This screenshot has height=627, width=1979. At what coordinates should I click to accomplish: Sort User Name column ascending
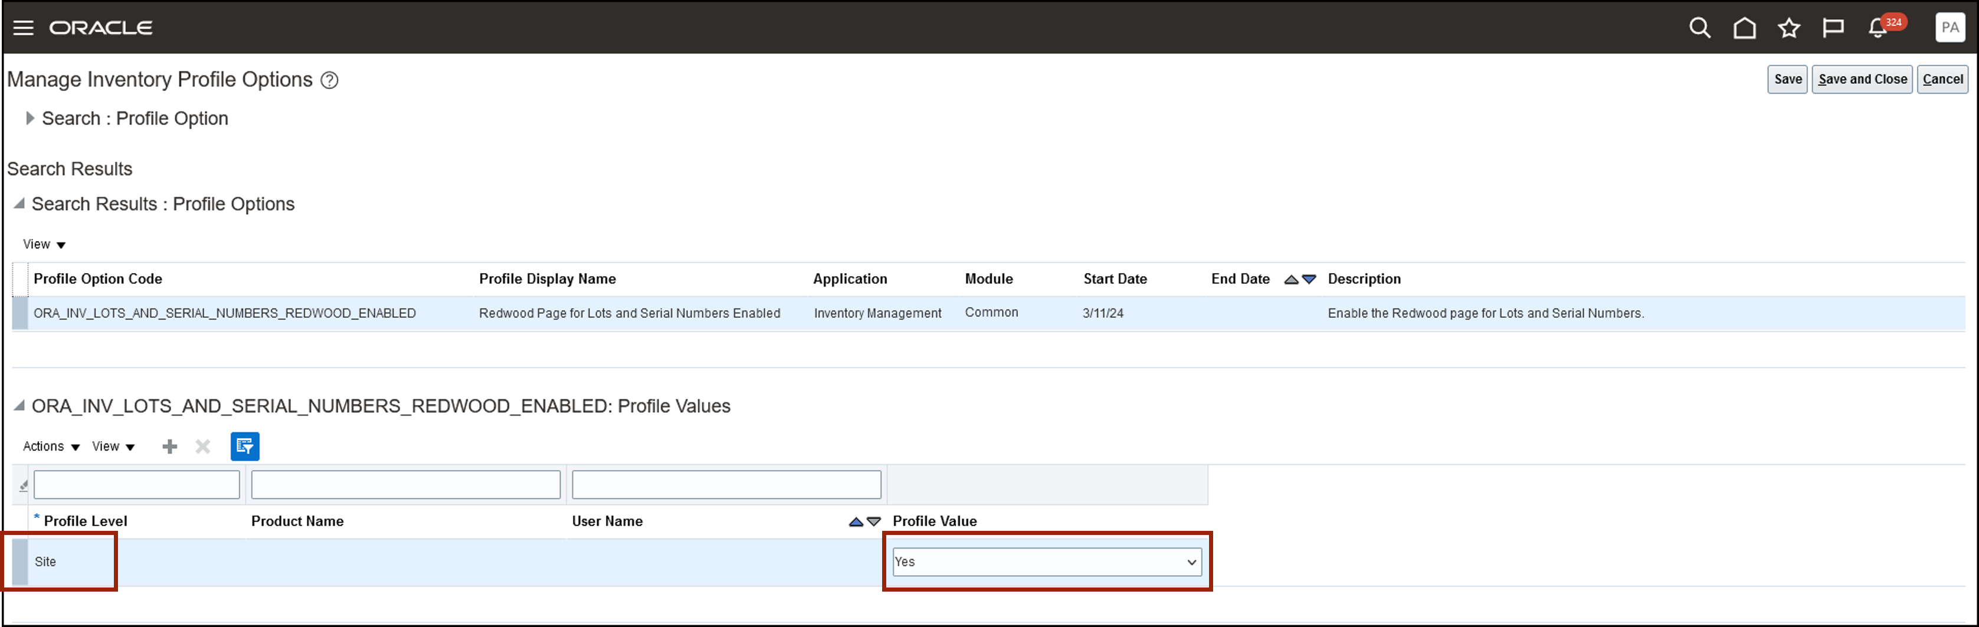[856, 522]
